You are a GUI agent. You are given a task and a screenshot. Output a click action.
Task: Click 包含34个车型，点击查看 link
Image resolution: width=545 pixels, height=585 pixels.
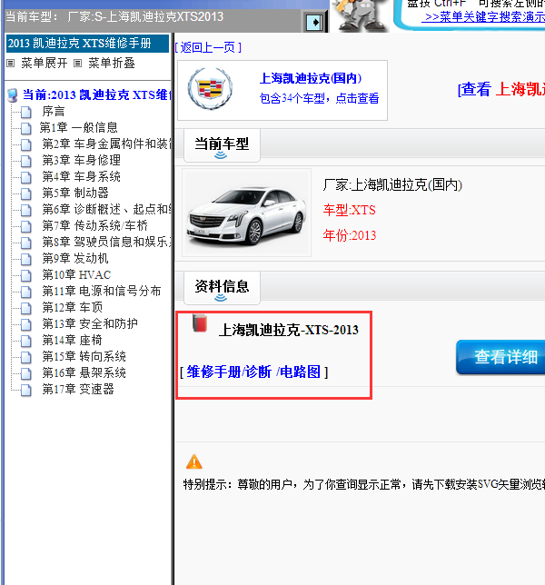point(319,98)
